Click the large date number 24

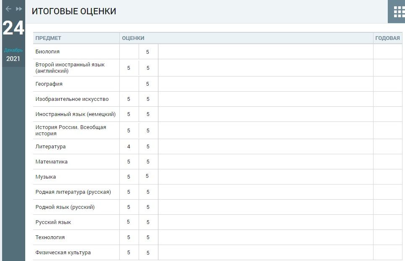(13, 29)
